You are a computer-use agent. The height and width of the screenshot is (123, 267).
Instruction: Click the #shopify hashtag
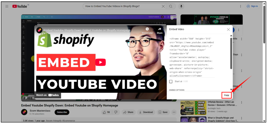tap(57, 121)
